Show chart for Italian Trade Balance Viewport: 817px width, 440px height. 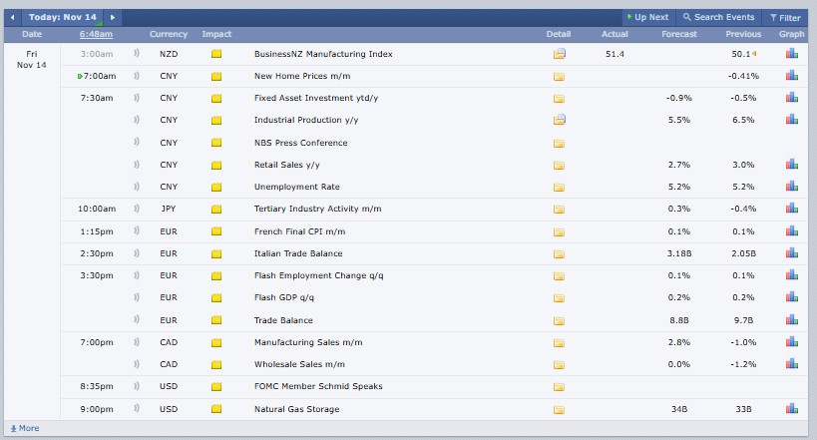791,253
